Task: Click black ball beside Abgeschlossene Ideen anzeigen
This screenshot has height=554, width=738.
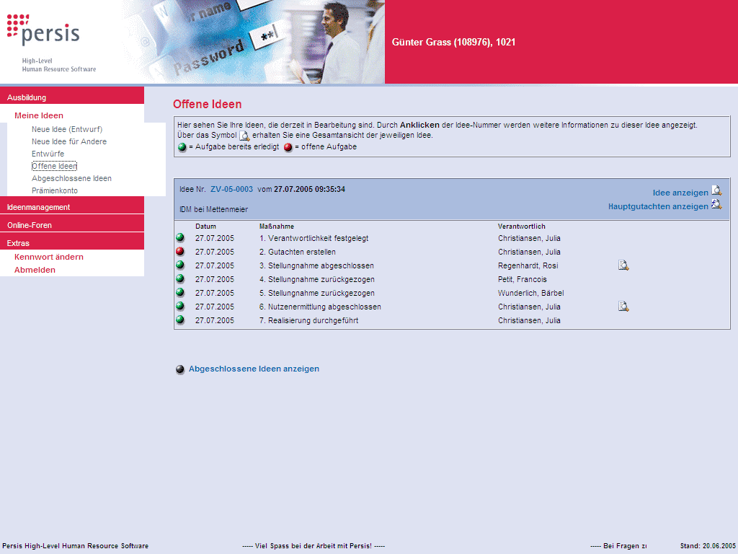Action: pos(180,369)
